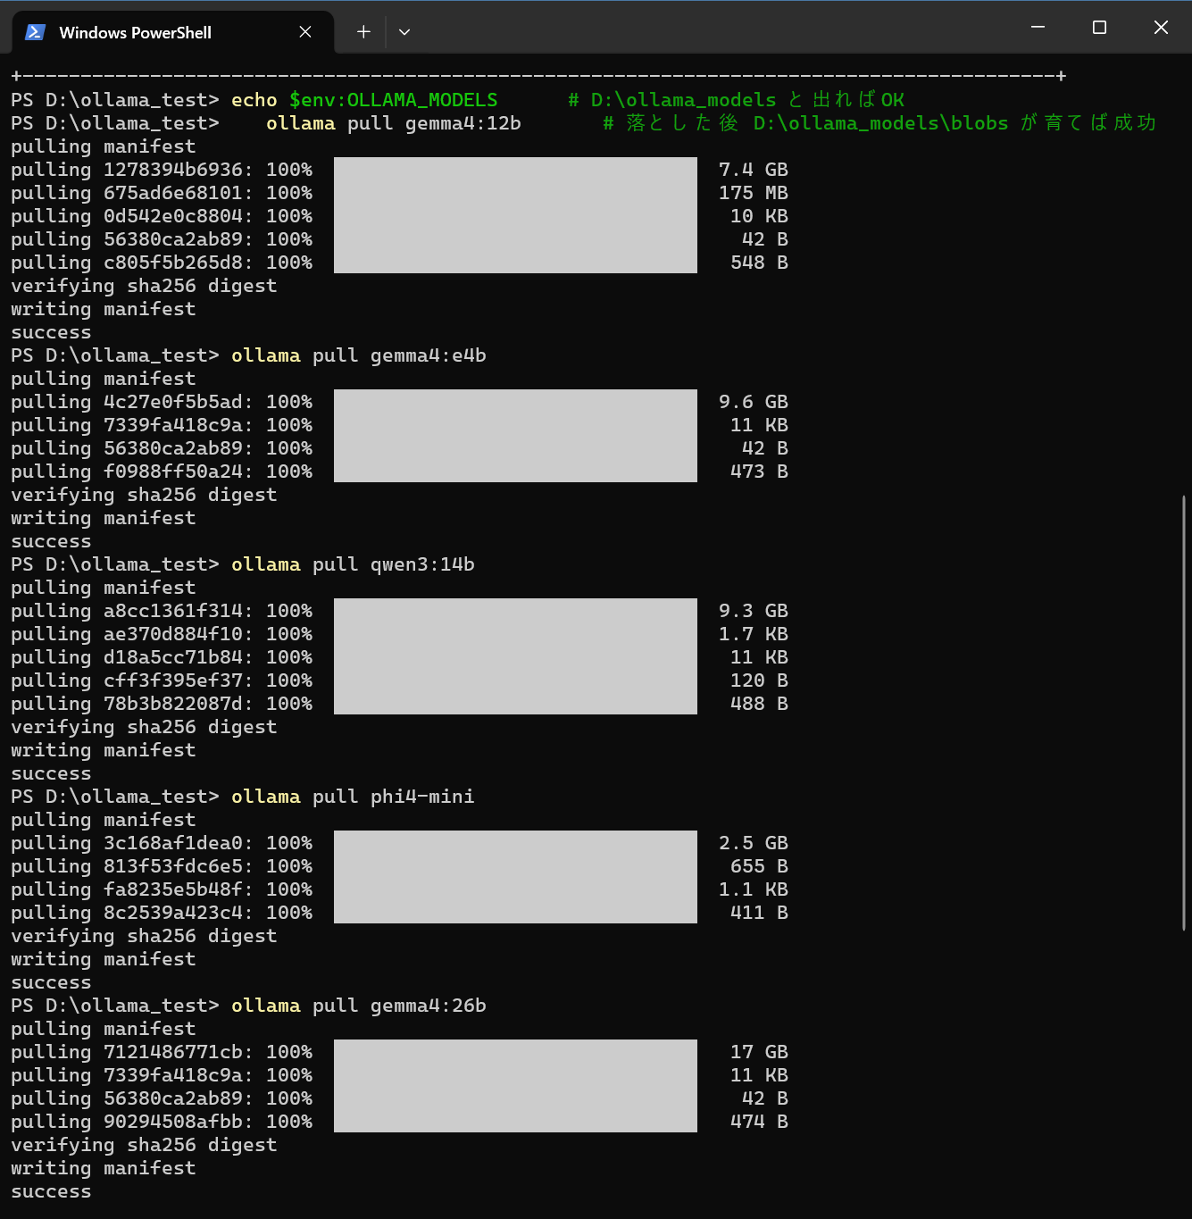Screen dimensions: 1192x1219
Task: Click the 'pulling fa8235e5b48f: 100%' line
Action: (162, 889)
